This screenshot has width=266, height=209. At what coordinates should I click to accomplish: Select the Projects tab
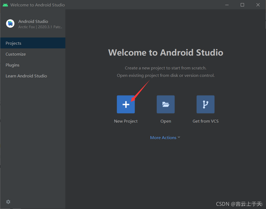pyautogui.click(x=33, y=43)
